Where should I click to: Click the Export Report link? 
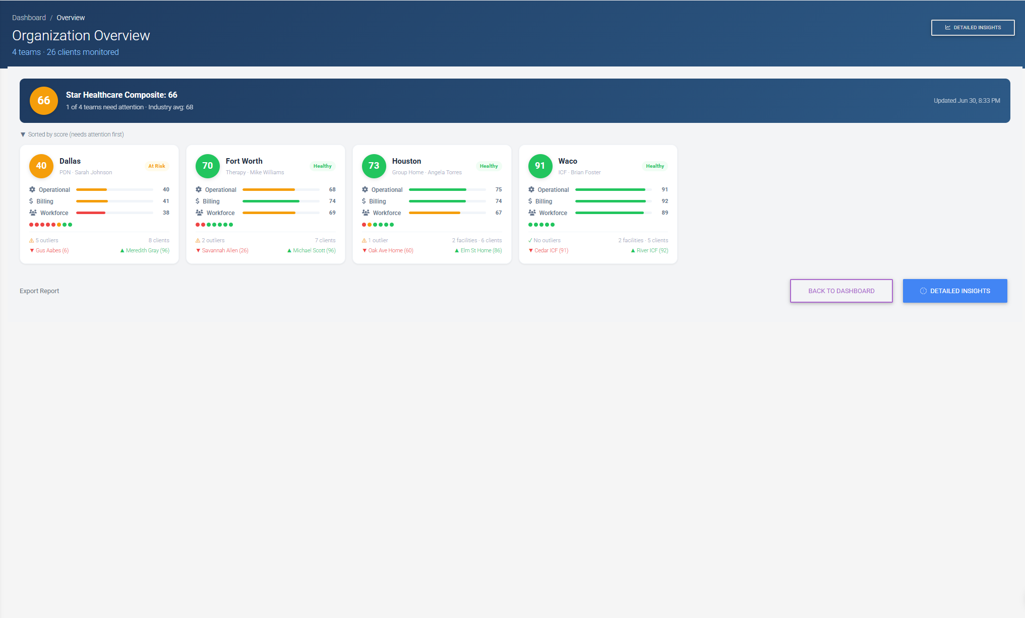click(39, 291)
